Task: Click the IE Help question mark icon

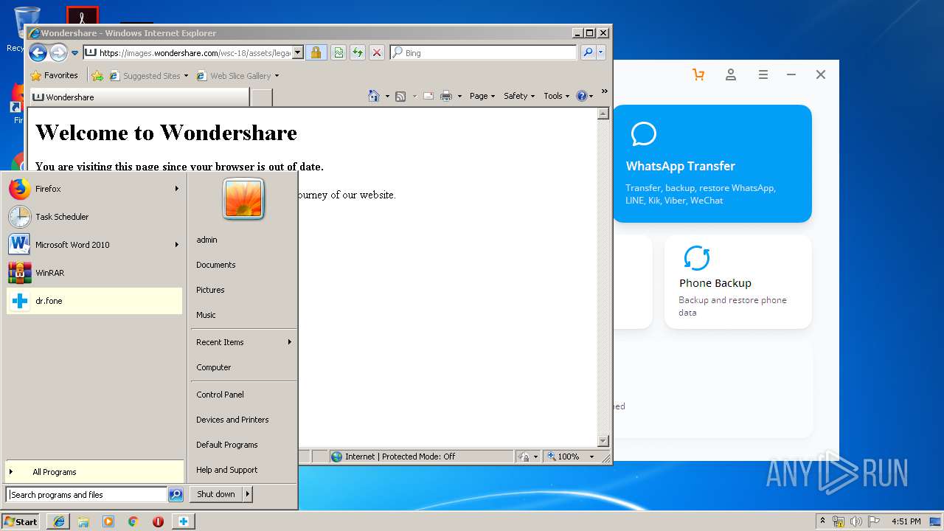Action: coord(581,96)
